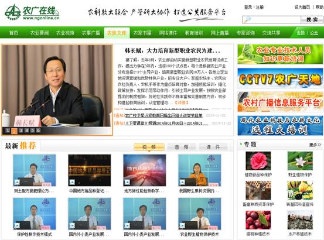Click the 农广在线 site logo
324x240 pixels.
pos(32,12)
